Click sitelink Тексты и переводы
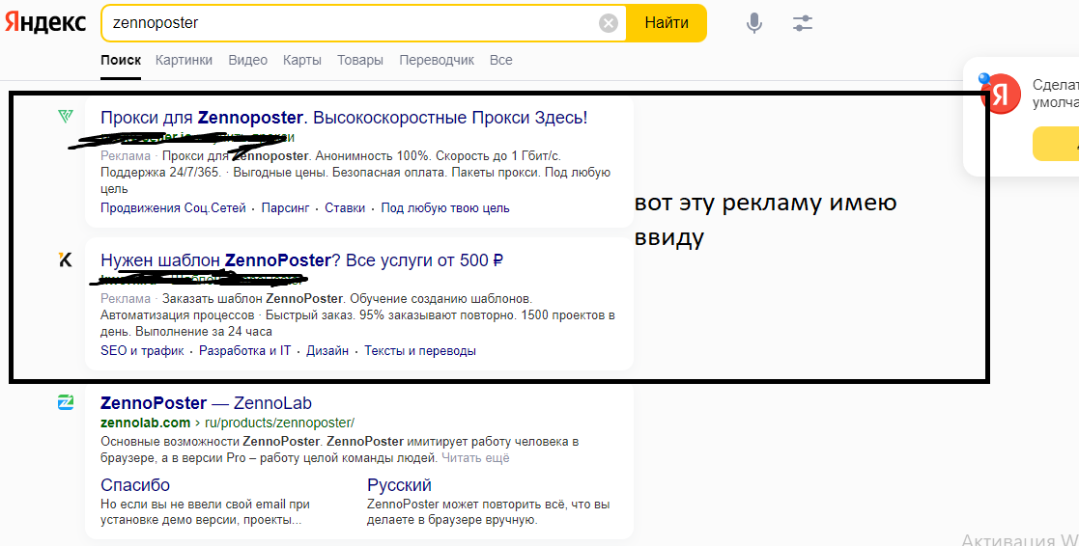This screenshot has height=546, width=1079. pyautogui.click(x=420, y=351)
